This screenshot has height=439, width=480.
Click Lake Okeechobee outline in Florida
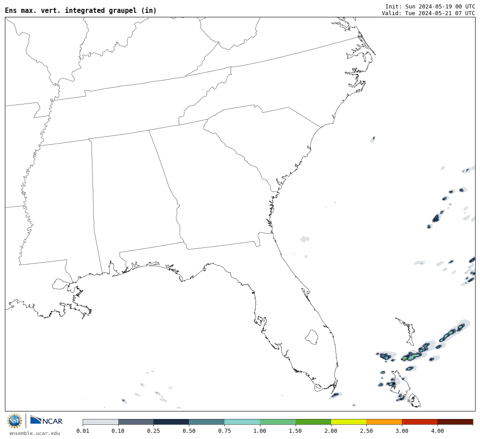(x=312, y=337)
